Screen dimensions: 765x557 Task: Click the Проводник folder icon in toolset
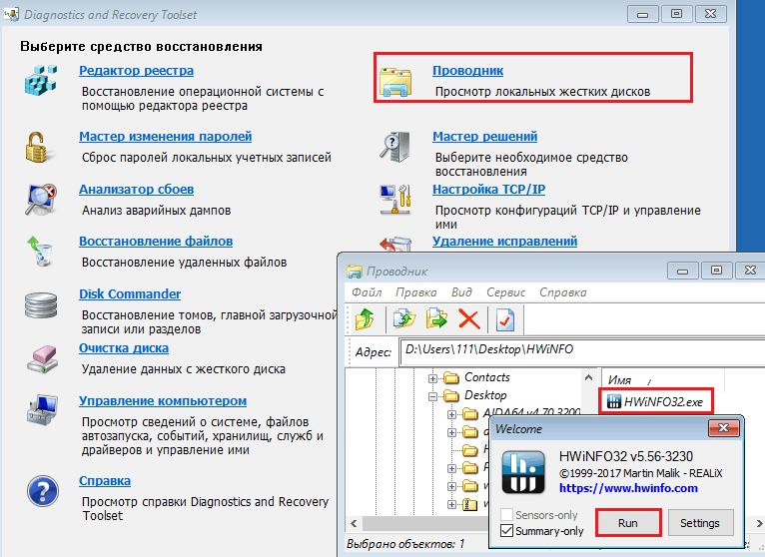coord(395,81)
